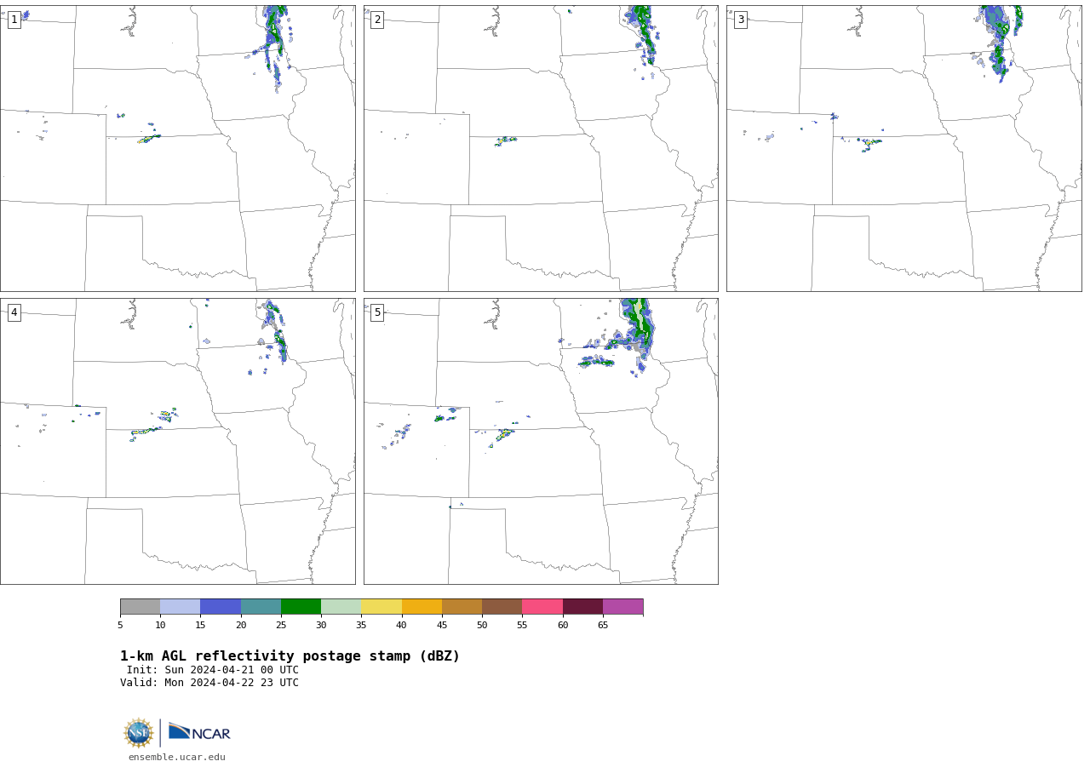Click the colorbar tick label 15
Image resolution: width=1090 pixels, height=767 pixels.
point(200,626)
